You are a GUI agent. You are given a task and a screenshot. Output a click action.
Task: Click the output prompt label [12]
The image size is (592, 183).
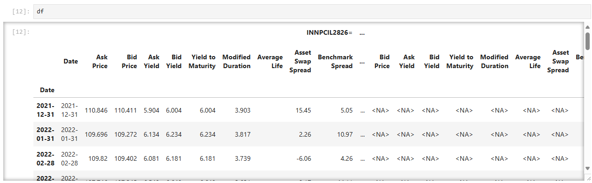21,32
